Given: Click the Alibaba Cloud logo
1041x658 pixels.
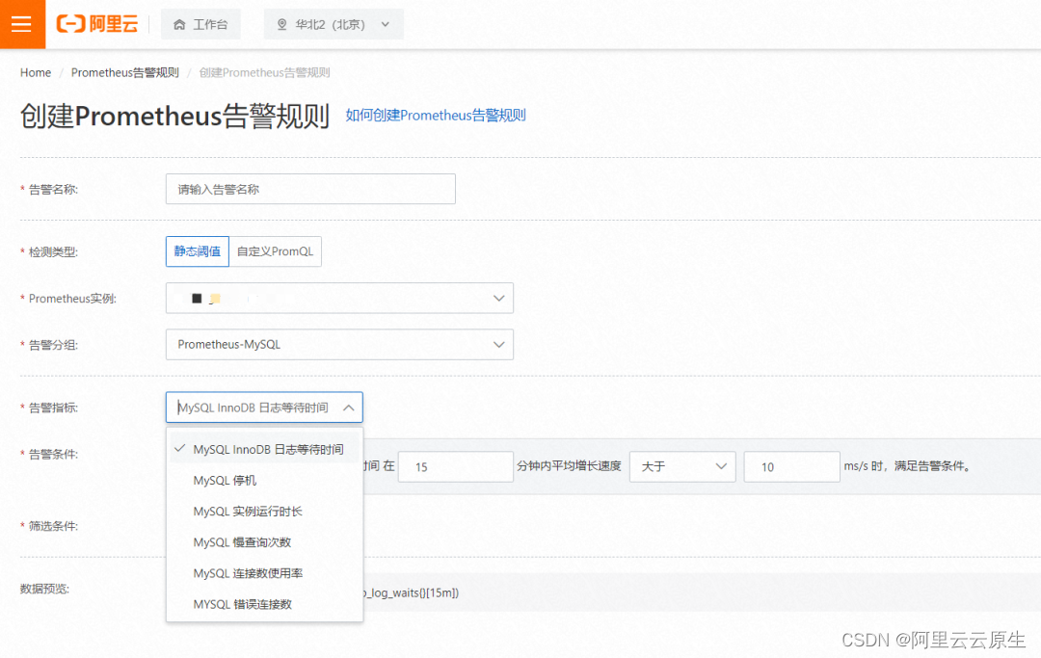Looking at the screenshot, I should point(97,24).
